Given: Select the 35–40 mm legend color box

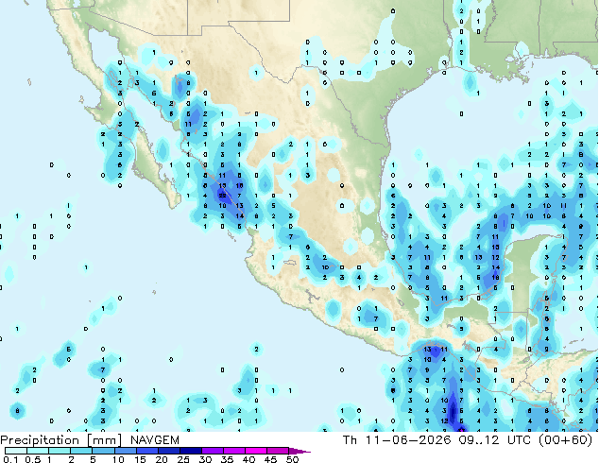Looking at the screenshot, I should (x=234, y=451).
